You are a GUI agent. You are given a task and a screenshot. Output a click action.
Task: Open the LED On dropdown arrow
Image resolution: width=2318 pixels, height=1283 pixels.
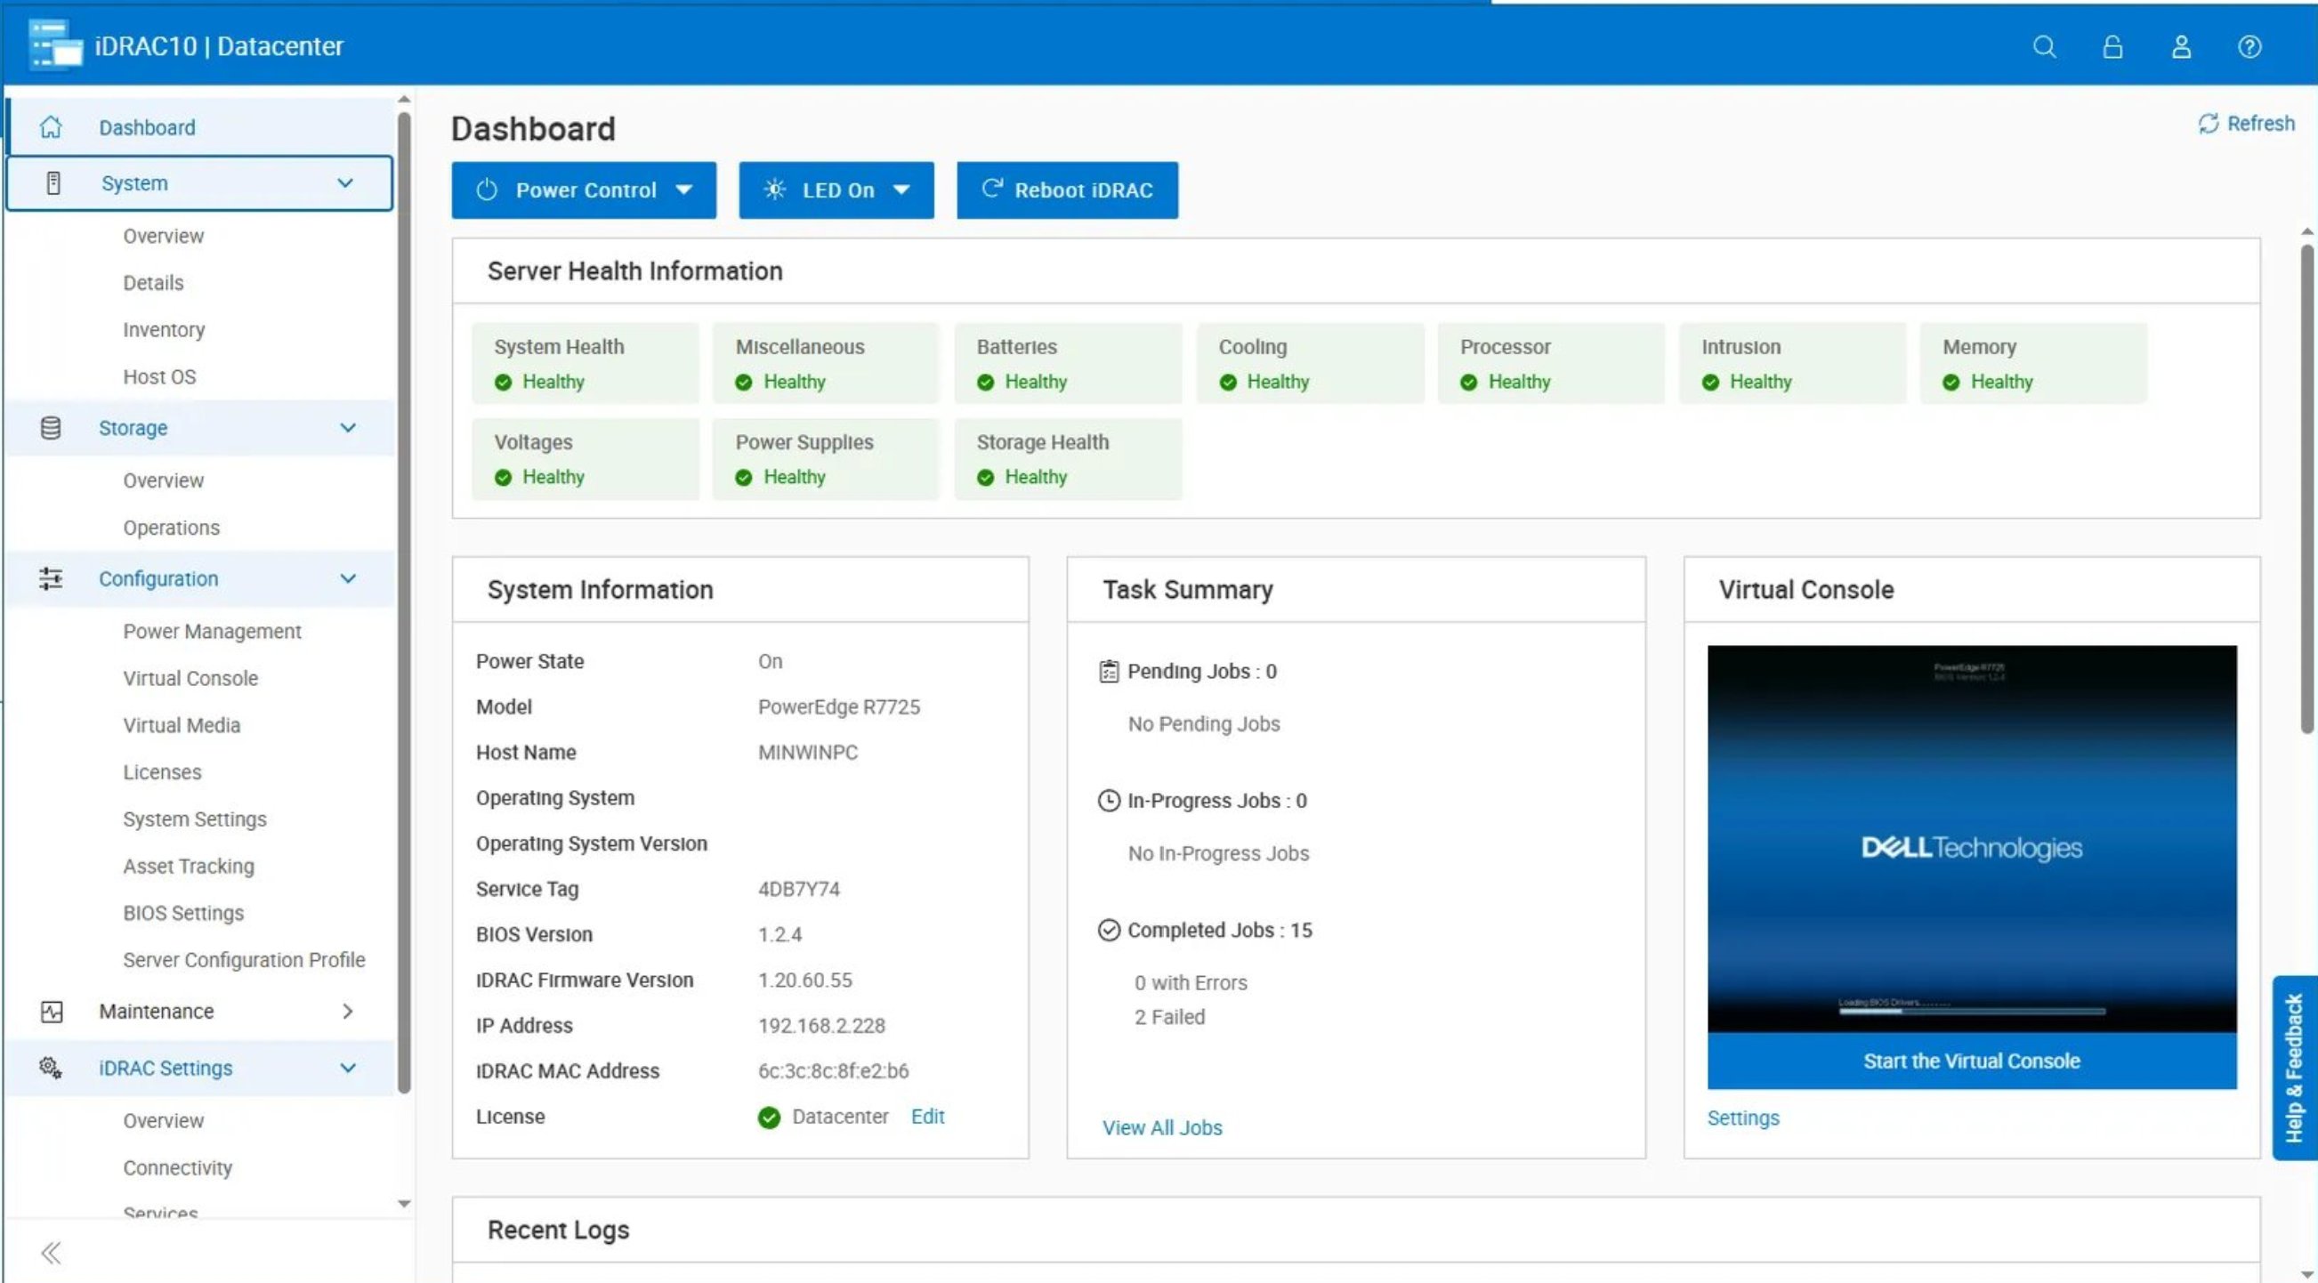[901, 190]
